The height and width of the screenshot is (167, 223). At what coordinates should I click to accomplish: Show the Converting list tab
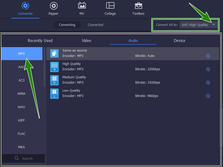(67, 25)
